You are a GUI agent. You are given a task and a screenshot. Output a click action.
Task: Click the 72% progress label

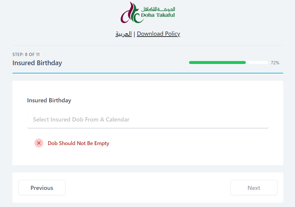pos(275,63)
